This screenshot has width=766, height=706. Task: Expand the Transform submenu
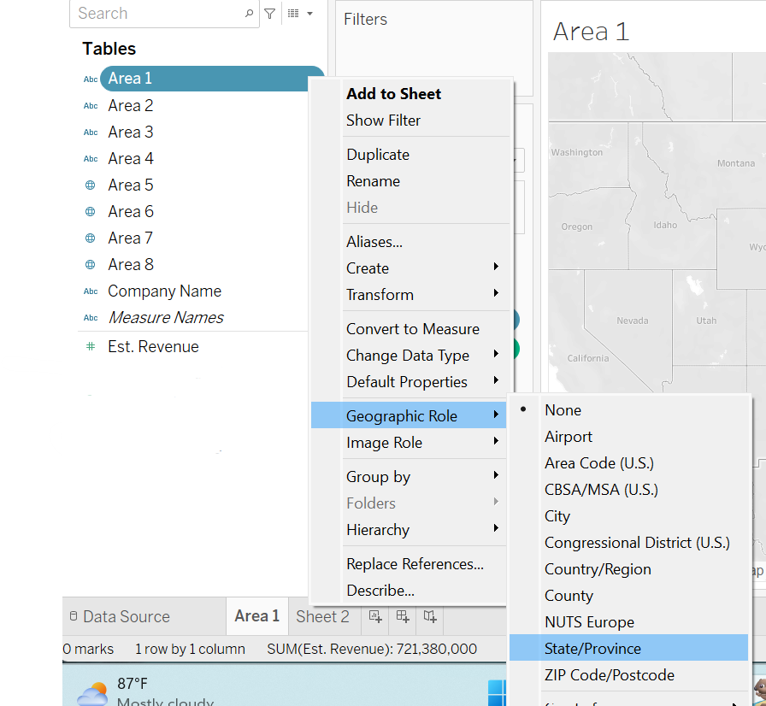click(380, 294)
